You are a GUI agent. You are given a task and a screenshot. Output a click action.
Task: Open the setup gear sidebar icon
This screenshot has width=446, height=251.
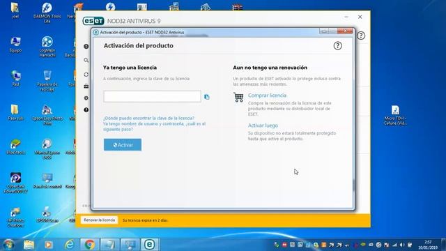pyautogui.click(x=86, y=98)
